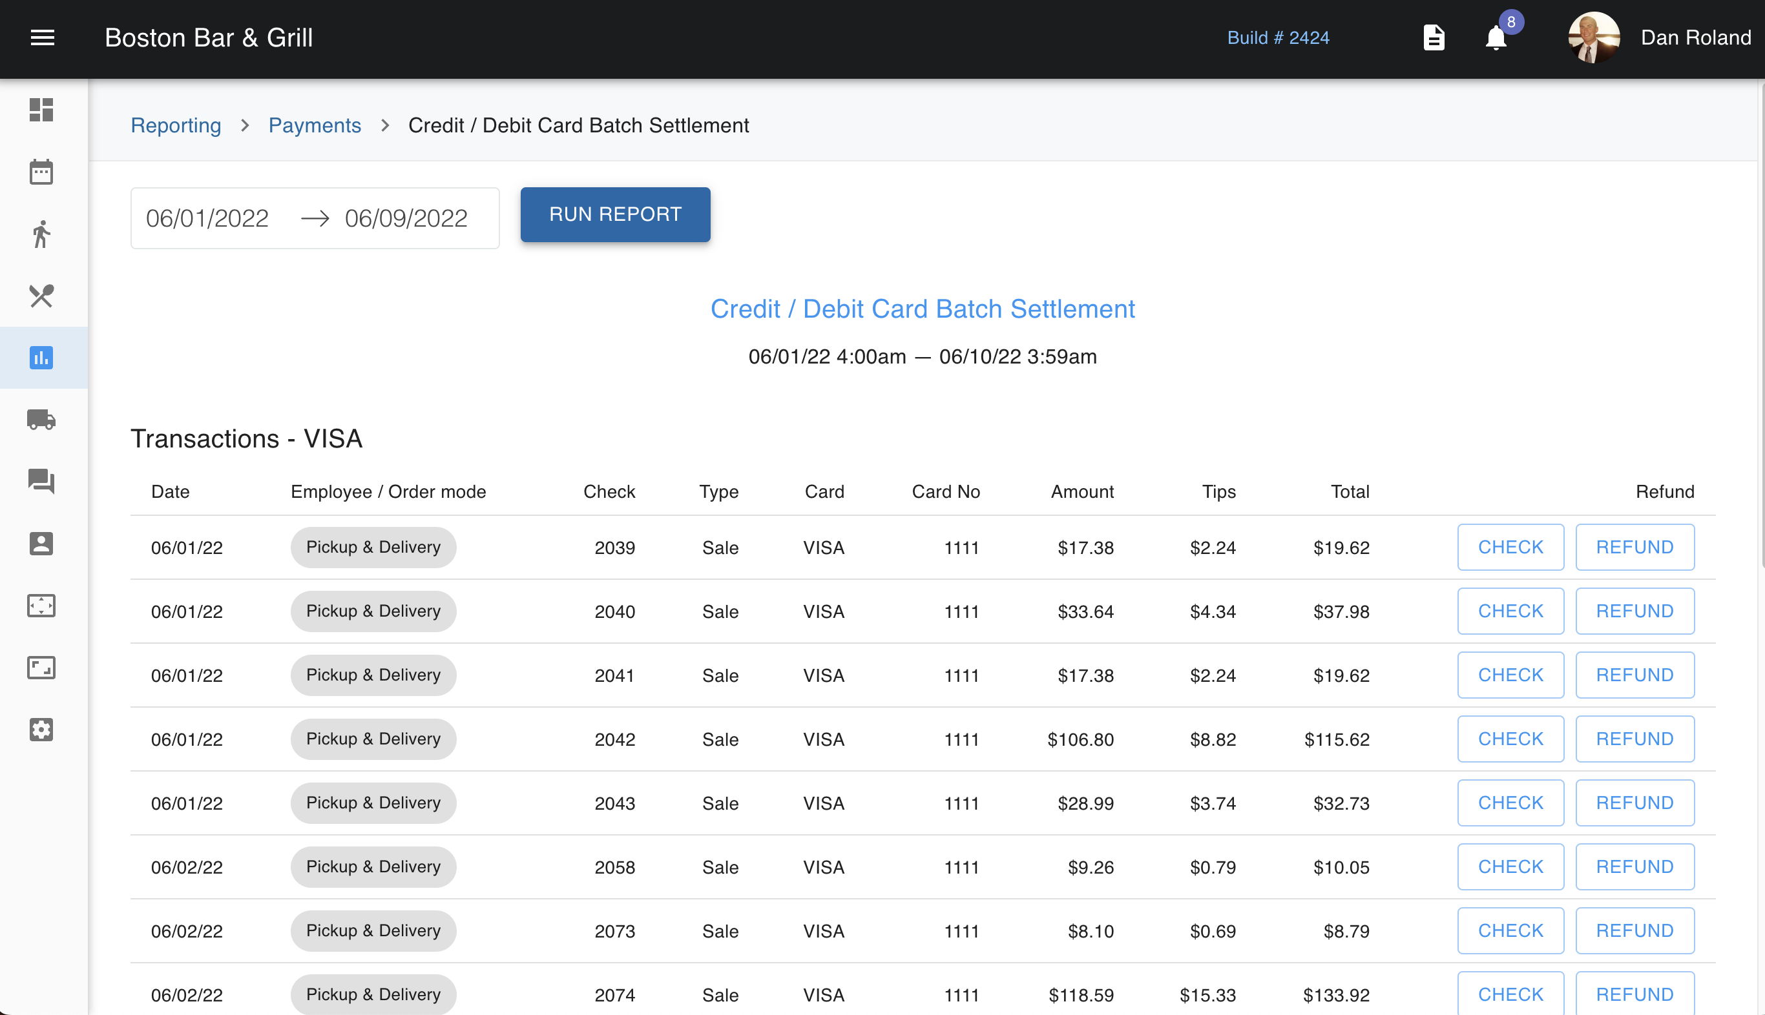Click the bar chart reporting icon
The width and height of the screenshot is (1765, 1015).
41,358
